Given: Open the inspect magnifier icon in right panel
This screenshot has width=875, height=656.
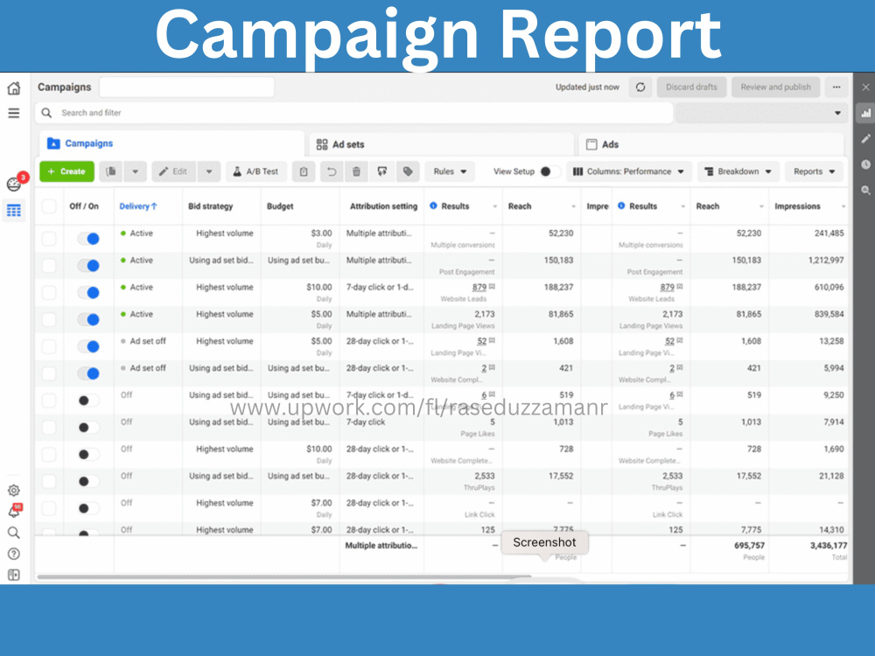Looking at the screenshot, I should [x=865, y=190].
